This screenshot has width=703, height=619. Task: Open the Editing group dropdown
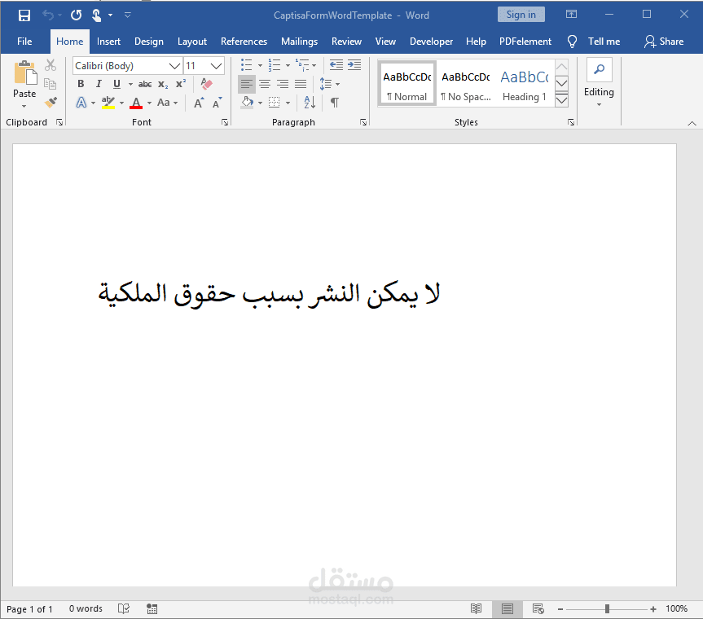[599, 105]
